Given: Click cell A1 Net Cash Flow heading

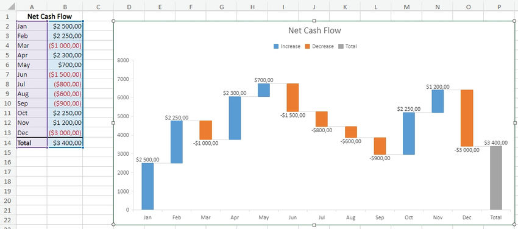Looking at the screenshot, I should (49, 16).
